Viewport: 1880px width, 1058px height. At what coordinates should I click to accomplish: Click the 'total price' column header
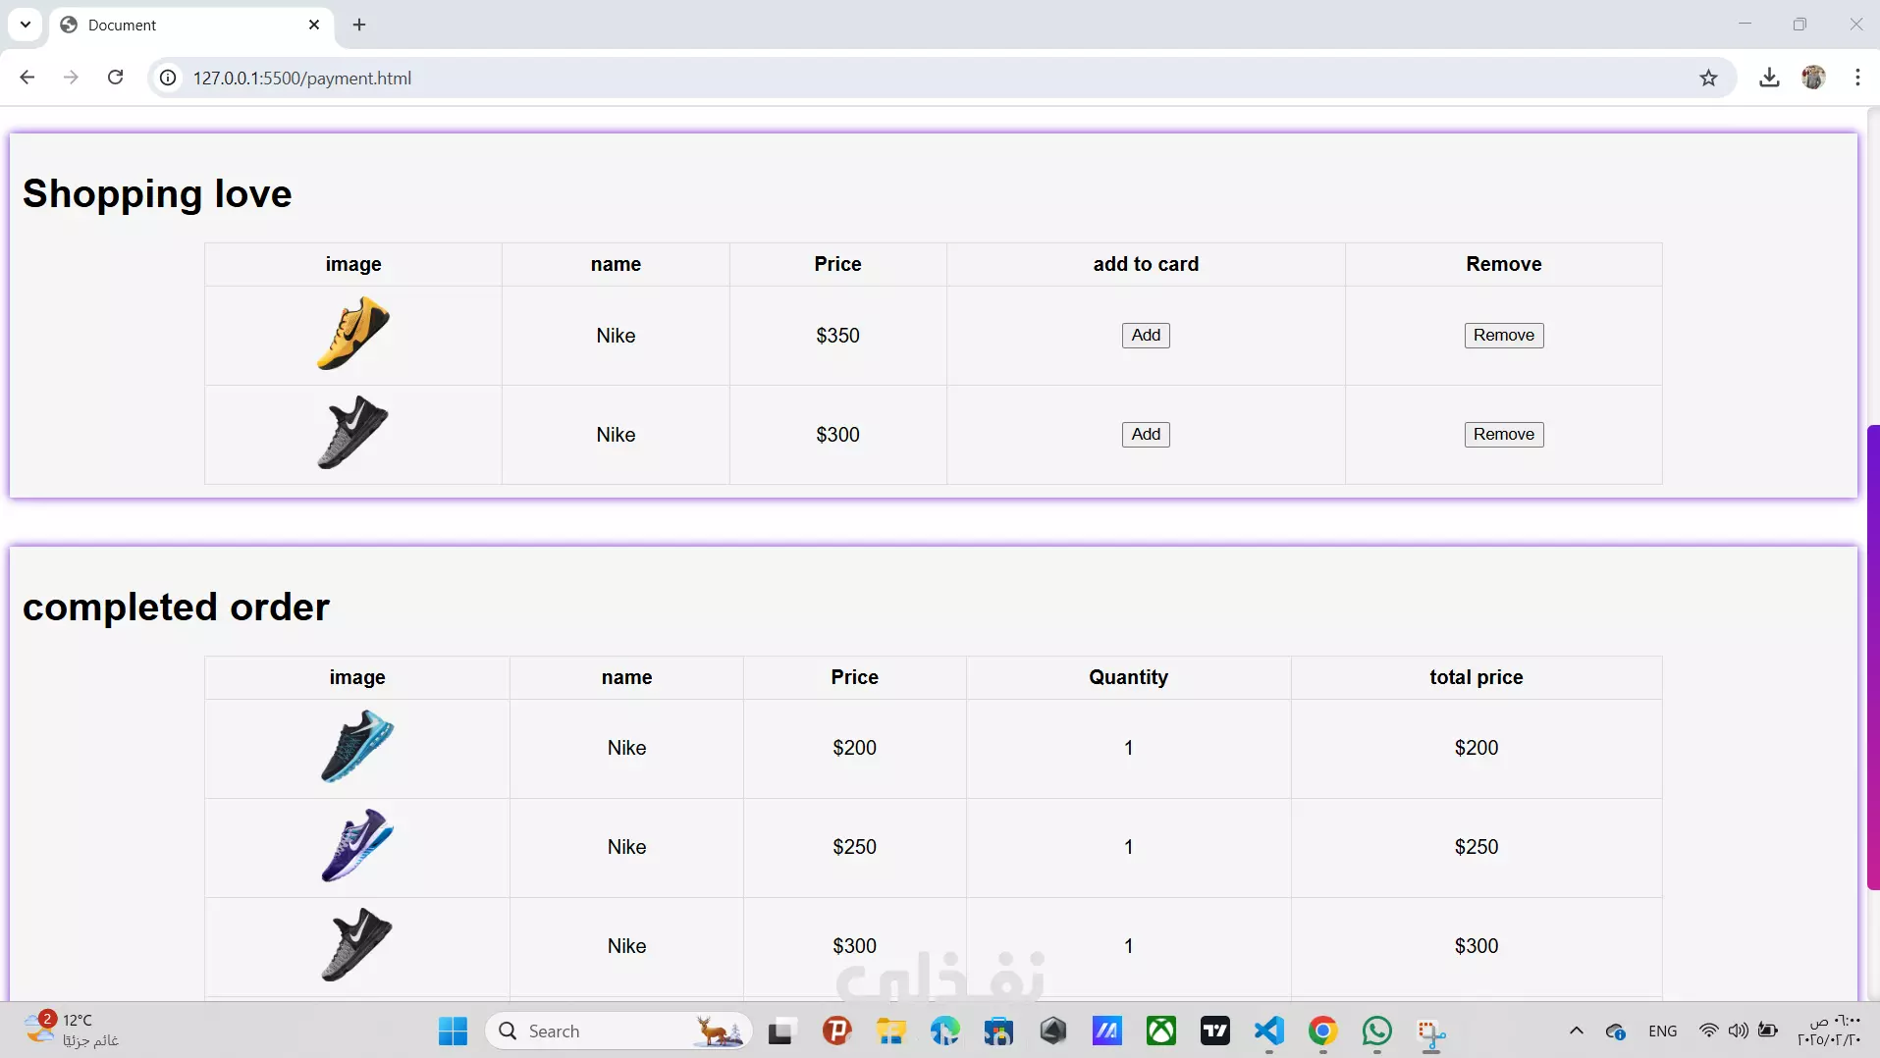(1476, 677)
